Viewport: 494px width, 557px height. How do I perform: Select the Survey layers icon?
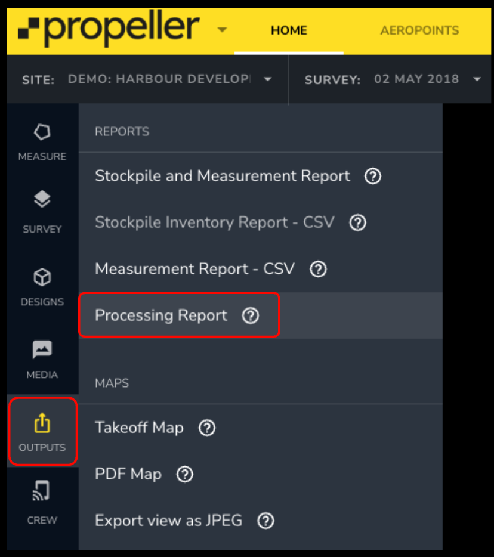click(42, 200)
